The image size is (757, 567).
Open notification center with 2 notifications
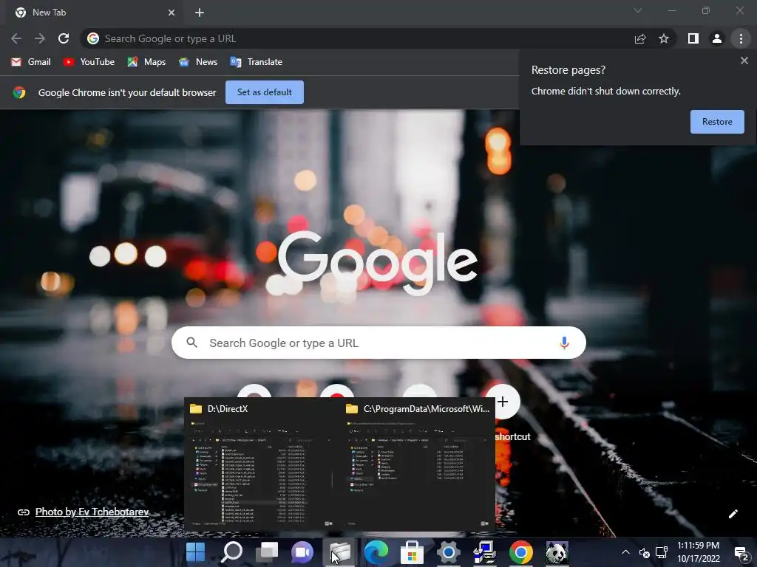click(x=741, y=554)
